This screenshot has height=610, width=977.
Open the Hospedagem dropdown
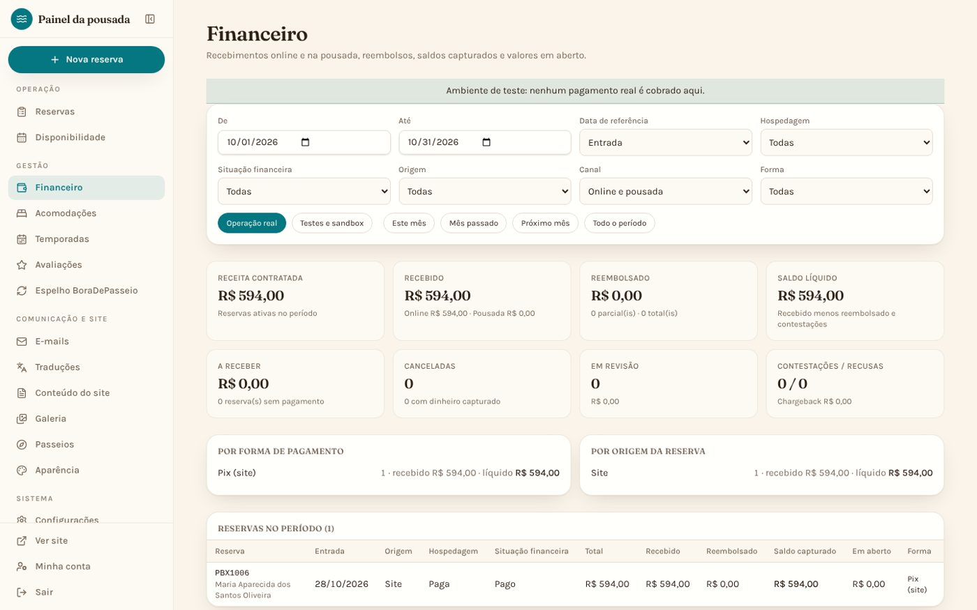tap(847, 143)
